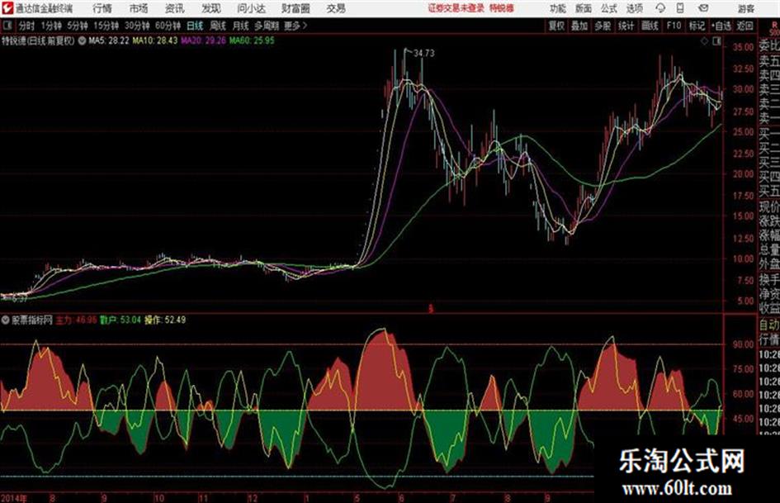Open the 财富圈 menu
780x503 pixels.
click(295, 8)
